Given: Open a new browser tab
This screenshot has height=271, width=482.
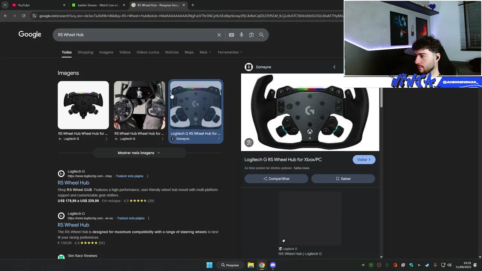Looking at the screenshot, I should (193, 5).
